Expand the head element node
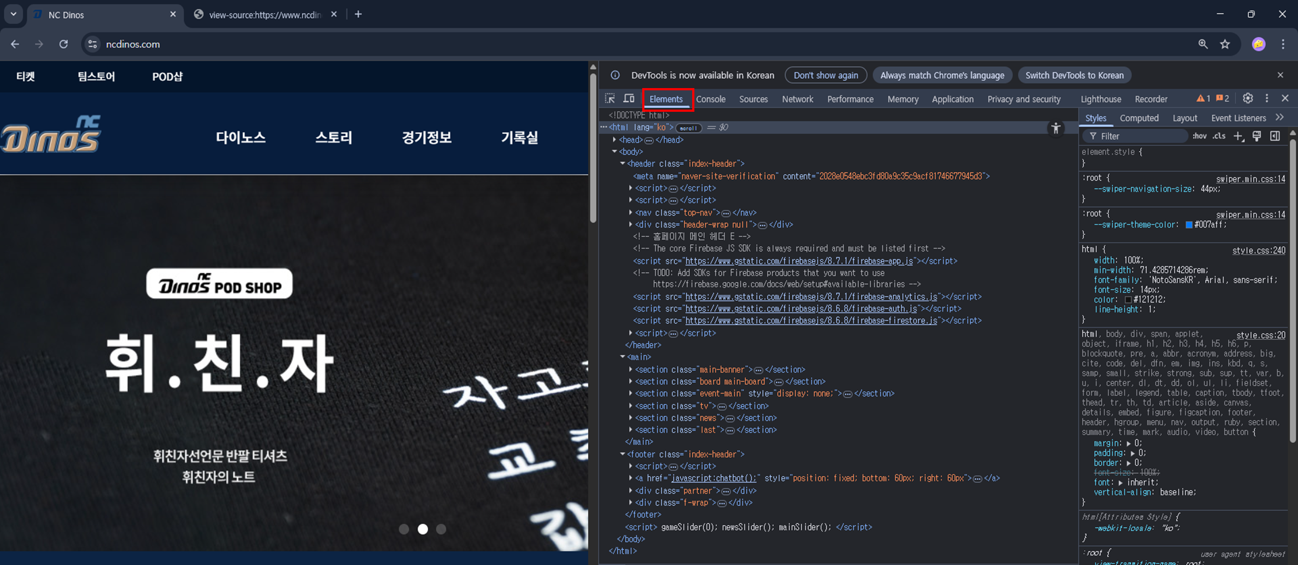Image resolution: width=1298 pixels, height=565 pixels. pyautogui.click(x=614, y=140)
